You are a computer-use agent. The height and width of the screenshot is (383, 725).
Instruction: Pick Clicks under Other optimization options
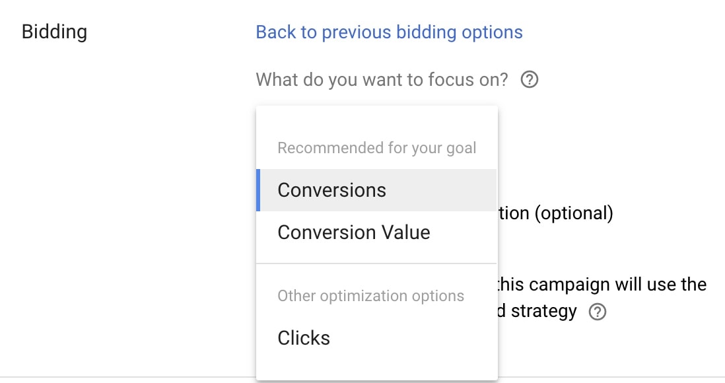coord(303,337)
